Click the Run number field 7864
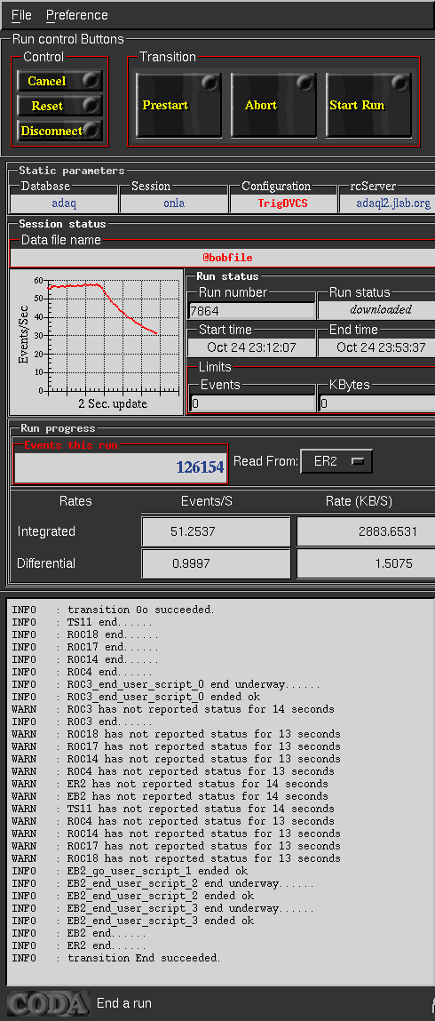This screenshot has width=435, height=1021. [x=251, y=310]
